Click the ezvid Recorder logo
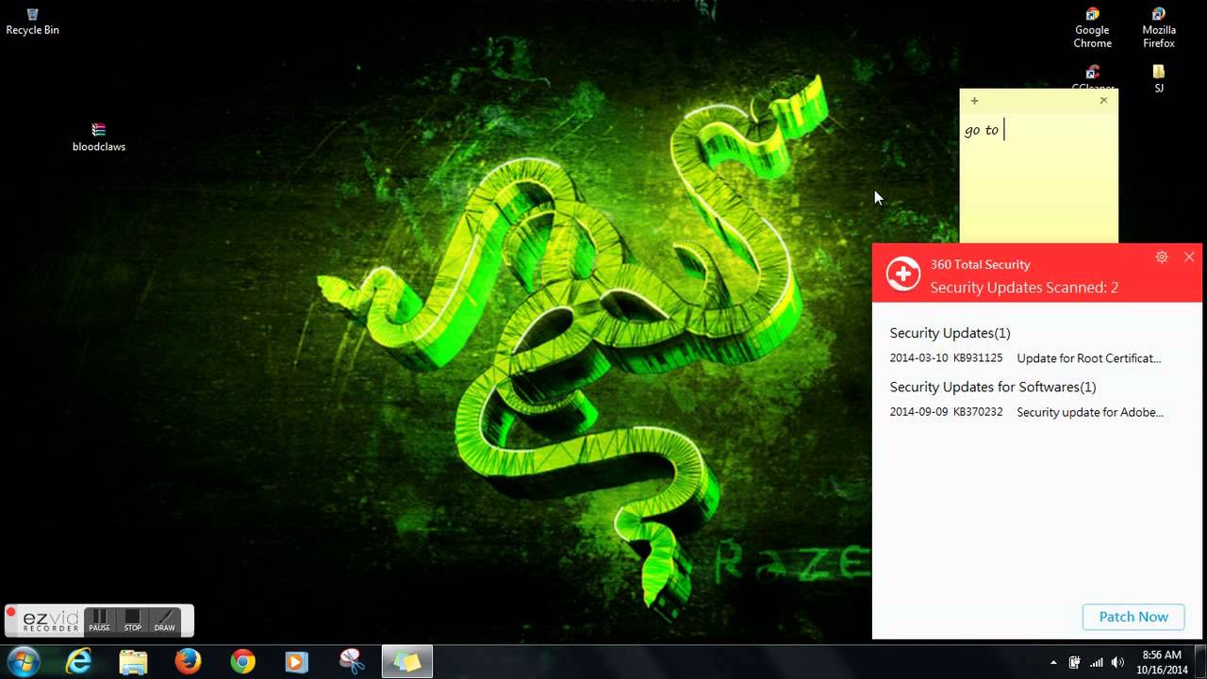The height and width of the screenshot is (679, 1207). (52, 621)
